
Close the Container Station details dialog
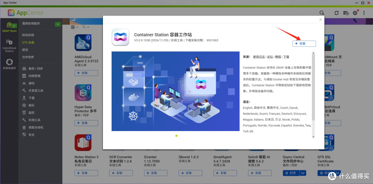pyautogui.click(x=321, y=20)
